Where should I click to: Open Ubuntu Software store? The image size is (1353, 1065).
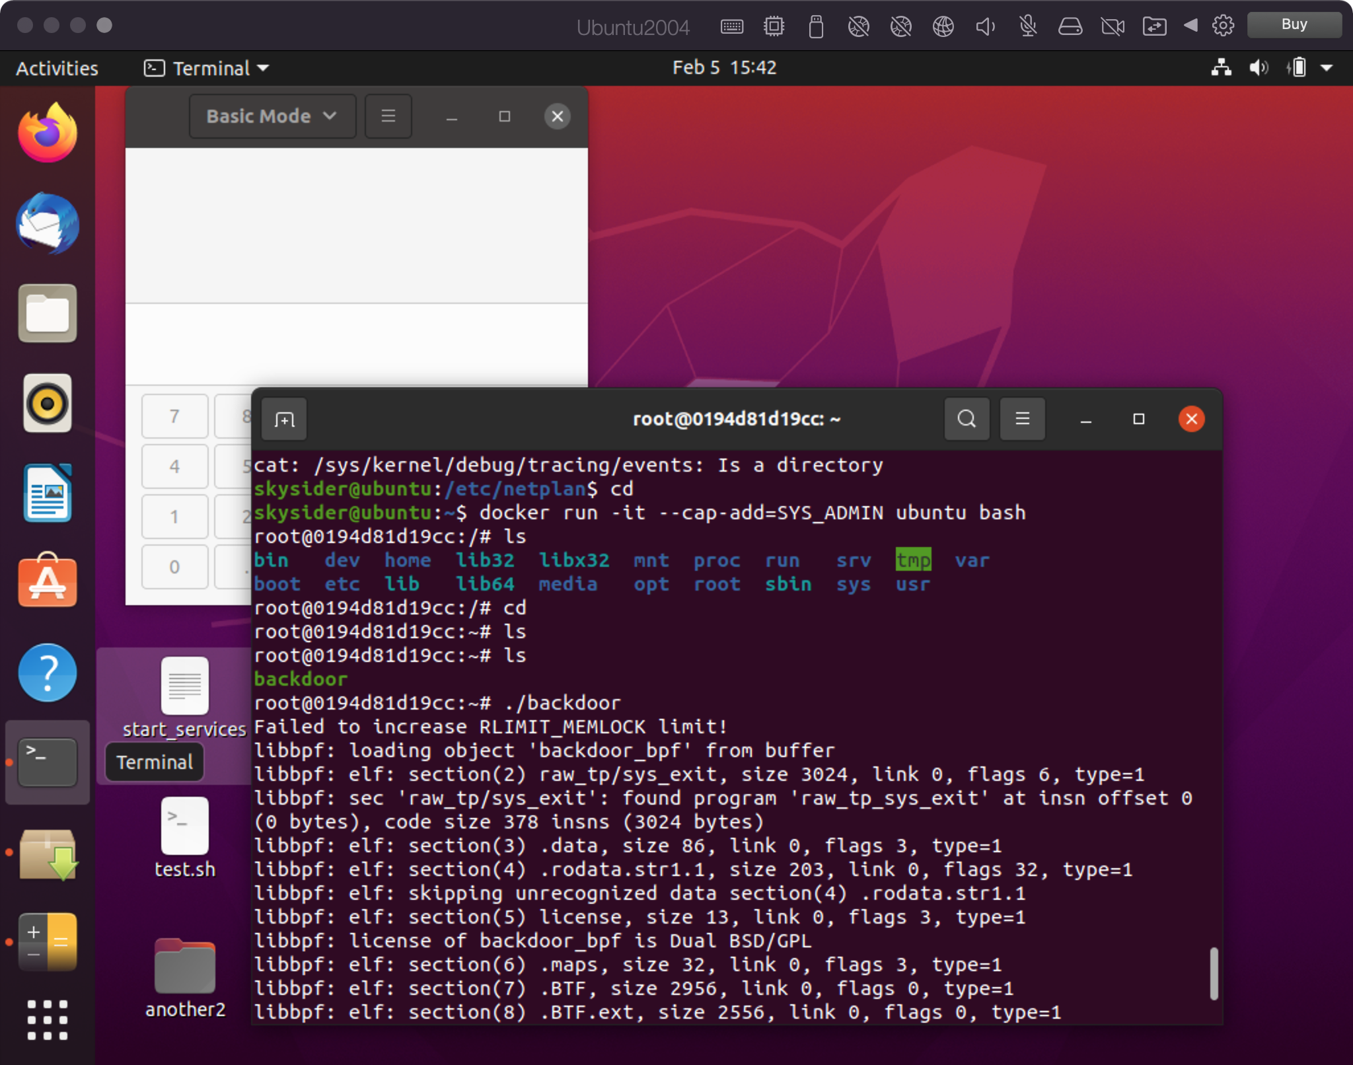tap(48, 582)
